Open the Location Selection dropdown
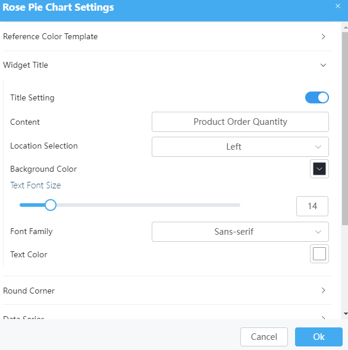Screen dimensions: 348x350 point(240,147)
